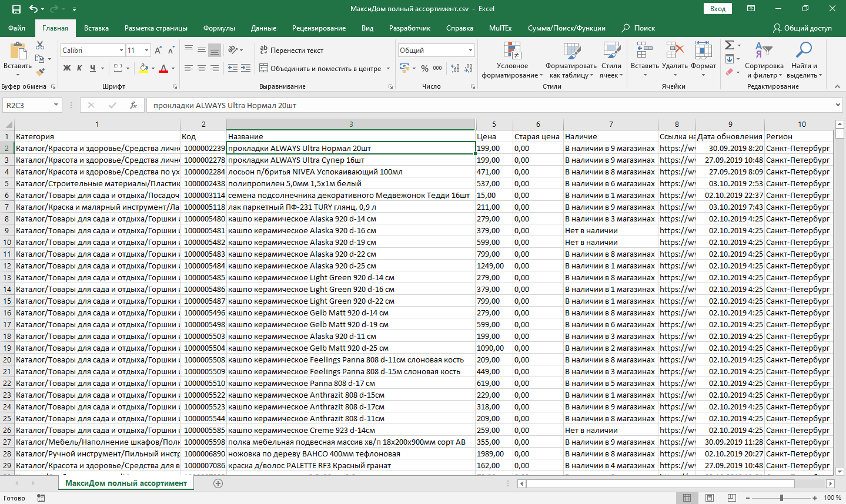Open the Calibri font name dropdown

(121, 51)
